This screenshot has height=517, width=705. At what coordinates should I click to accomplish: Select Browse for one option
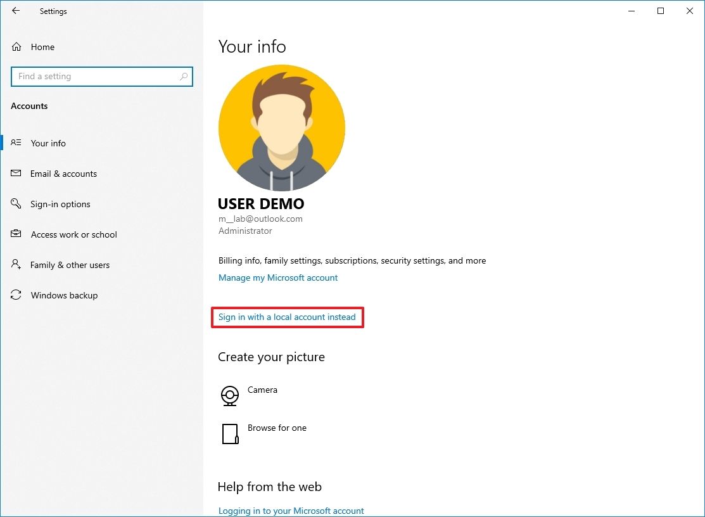(x=277, y=428)
